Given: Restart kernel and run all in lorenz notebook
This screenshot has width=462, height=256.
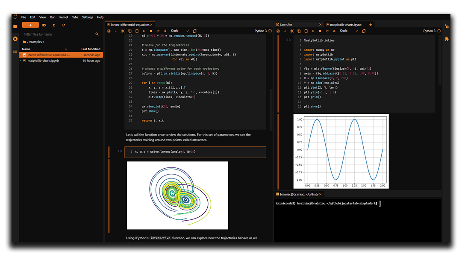Looking at the screenshot, I should 165,31.
